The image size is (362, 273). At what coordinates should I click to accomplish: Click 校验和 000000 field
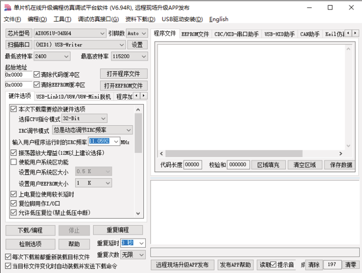click(x=238, y=164)
